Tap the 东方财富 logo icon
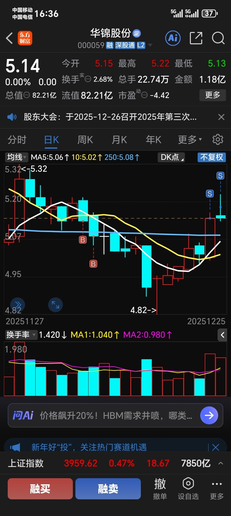231x516 pixels. pyautogui.click(x=25, y=38)
